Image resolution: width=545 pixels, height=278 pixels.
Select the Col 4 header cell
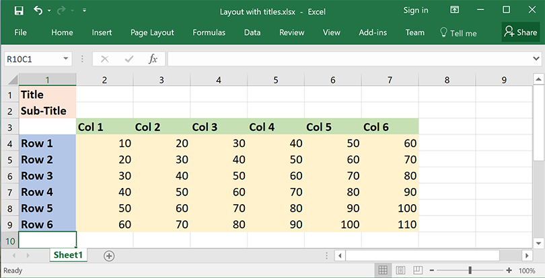pos(276,127)
